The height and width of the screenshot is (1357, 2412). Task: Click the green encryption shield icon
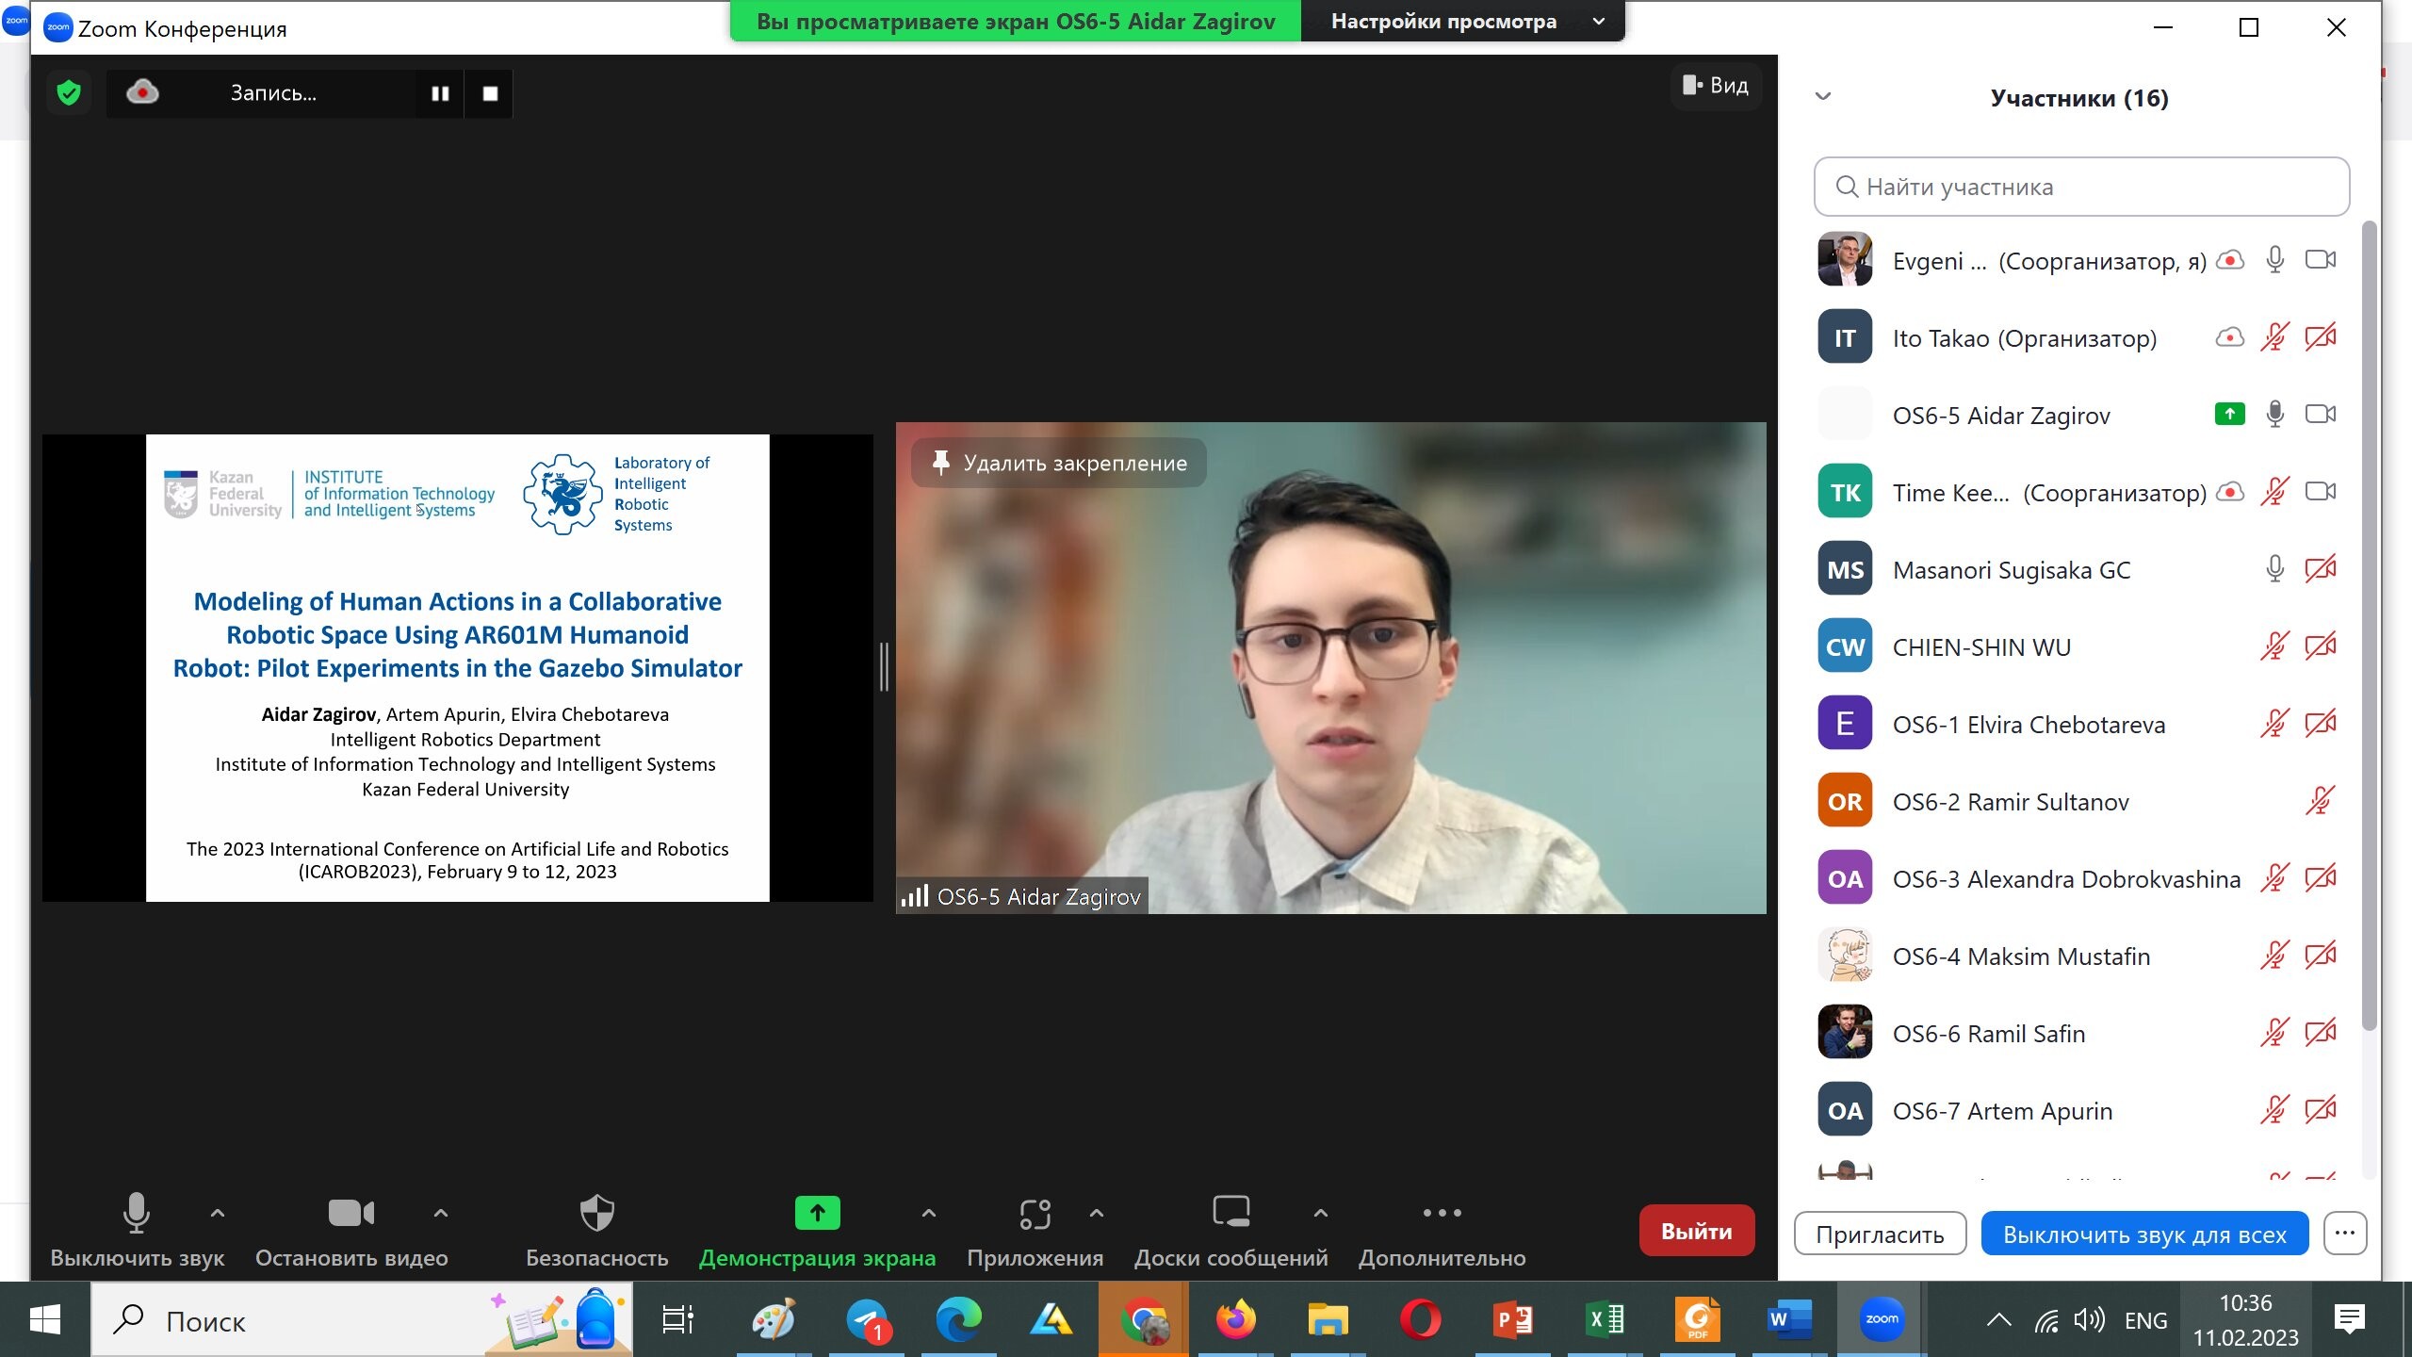[x=69, y=92]
